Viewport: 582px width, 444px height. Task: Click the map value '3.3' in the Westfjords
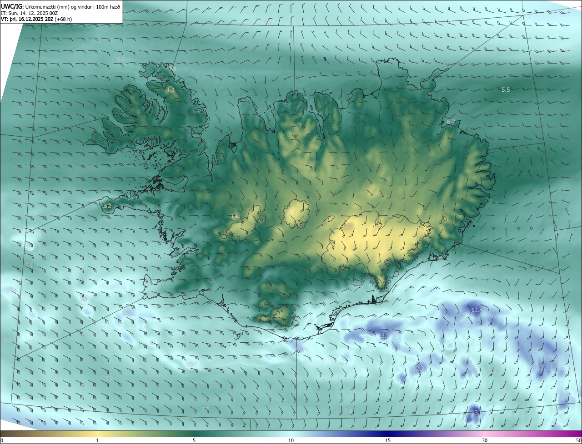[170, 91]
